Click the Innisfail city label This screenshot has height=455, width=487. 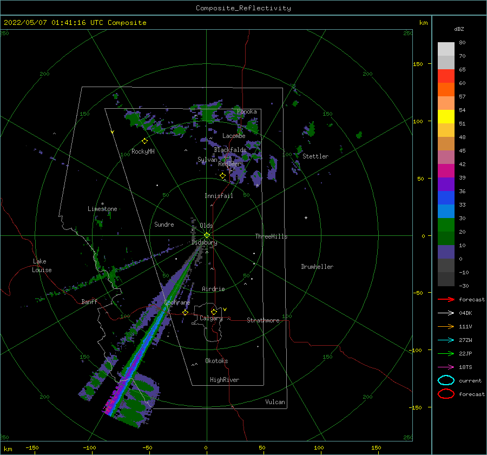[219, 196]
